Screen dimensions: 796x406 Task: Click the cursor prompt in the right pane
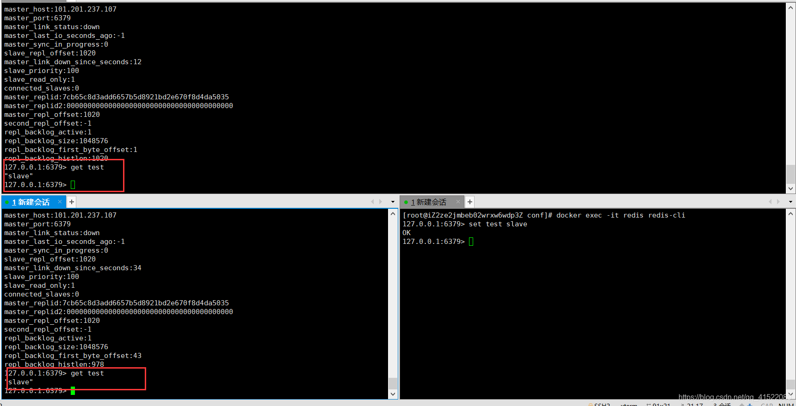pos(471,242)
